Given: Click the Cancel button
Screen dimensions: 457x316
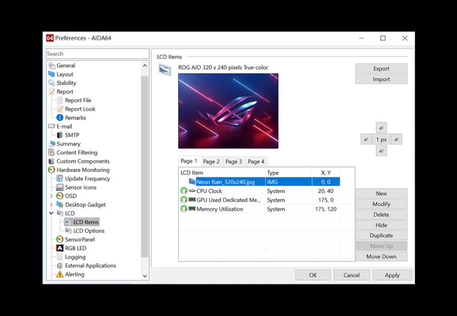Looking at the screenshot, I should tap(352, 275).
